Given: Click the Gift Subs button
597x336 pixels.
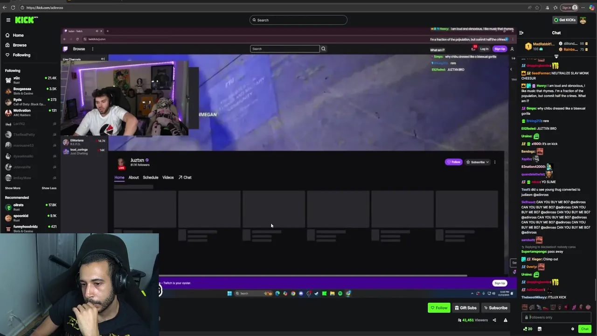Looking at the screenshot, I should (x=465, y=308).
